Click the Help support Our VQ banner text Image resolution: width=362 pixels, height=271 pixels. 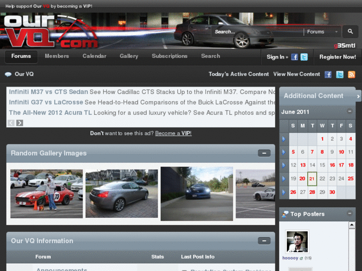pyautogui.click(x=49, y=6)
